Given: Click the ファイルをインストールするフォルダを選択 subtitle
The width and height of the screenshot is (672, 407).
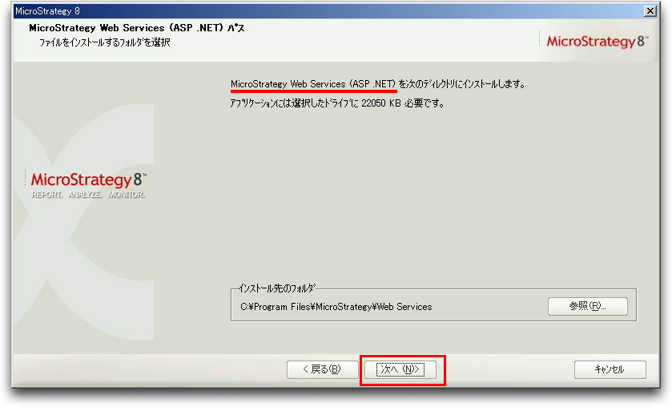Looking at the screenshot, I should (x=105, y=42).
